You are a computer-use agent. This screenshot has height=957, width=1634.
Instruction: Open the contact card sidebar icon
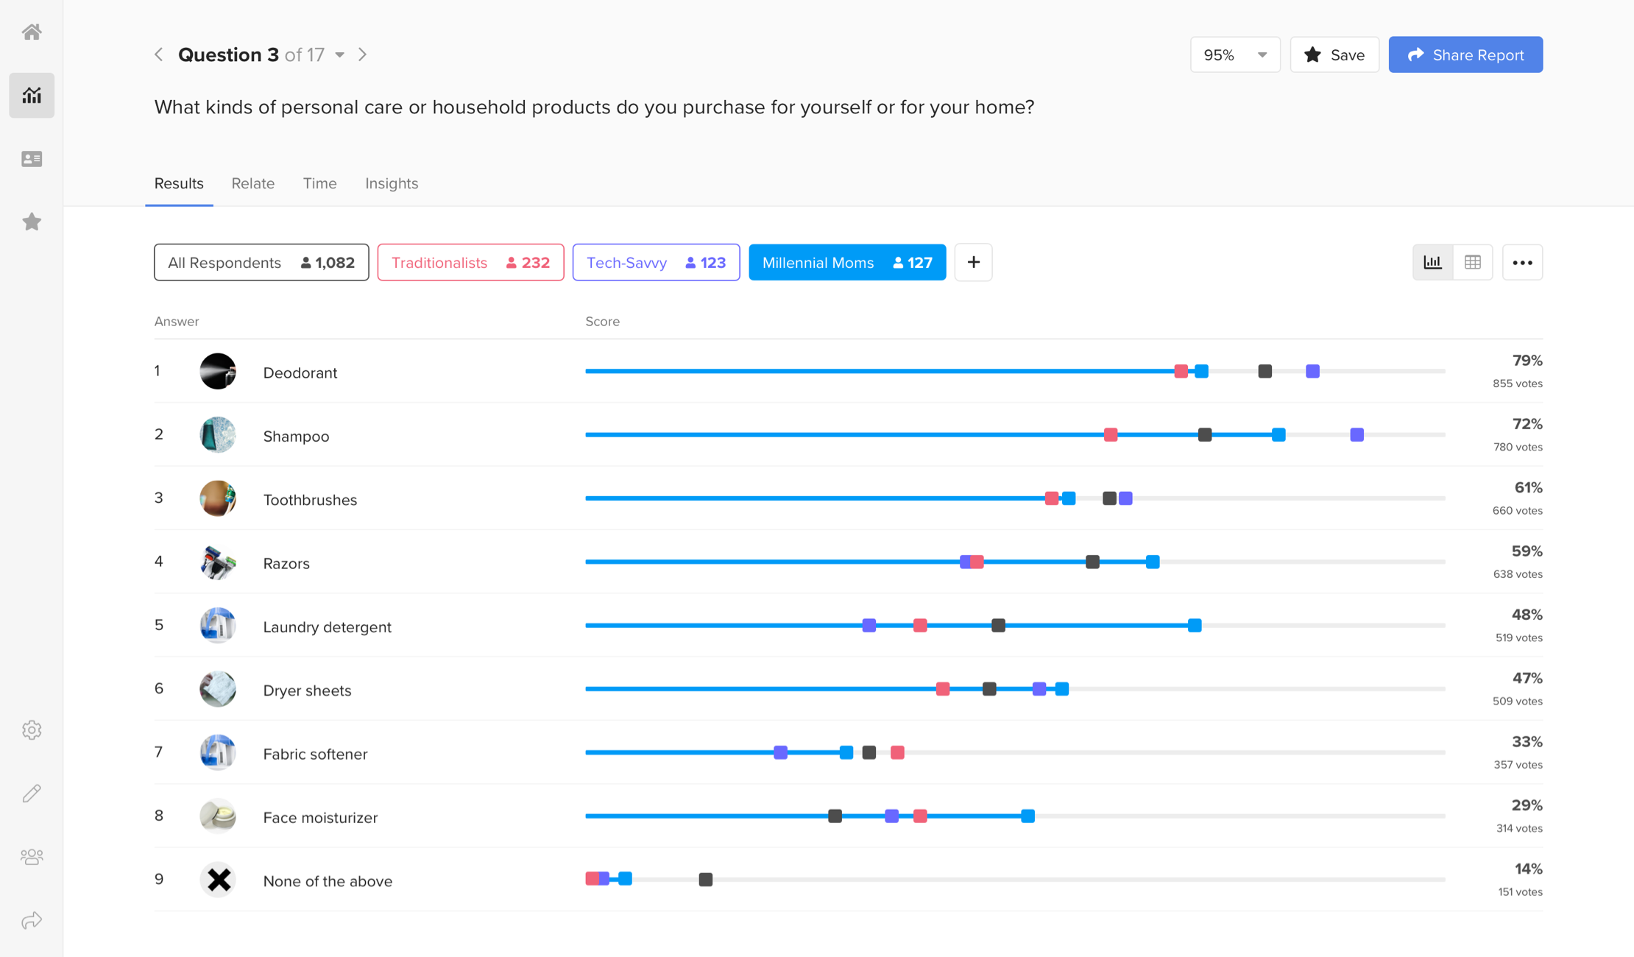32,159
